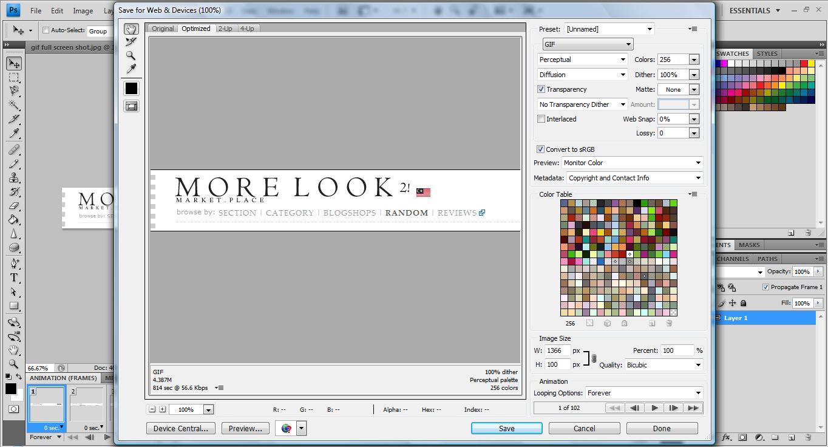Switch to the Original tab
Screen dimensions: 828x447
pos(163,29)
